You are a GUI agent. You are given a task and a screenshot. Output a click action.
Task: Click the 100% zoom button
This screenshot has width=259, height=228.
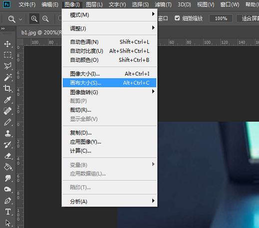click(x=221, y=18)
